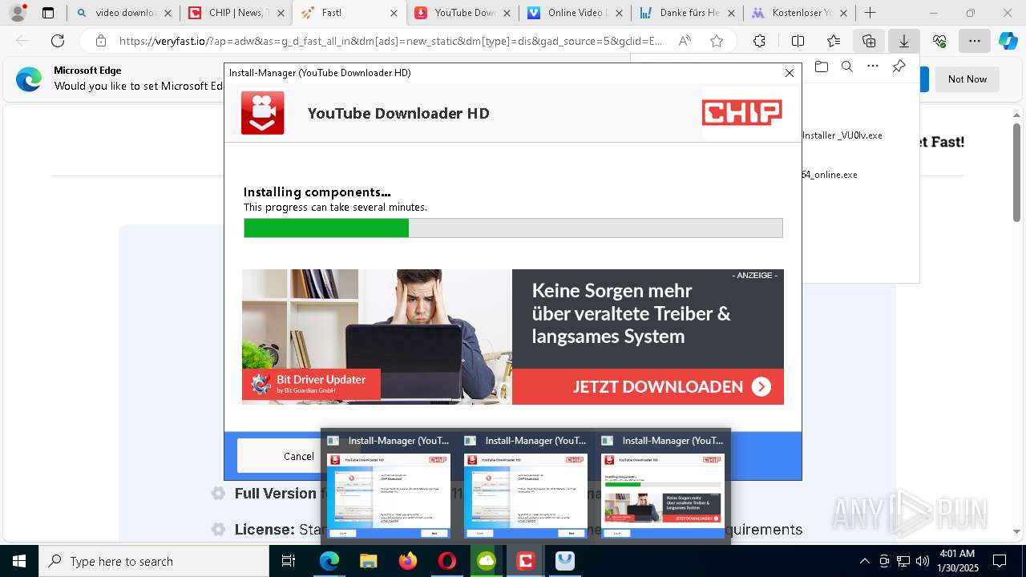Open network icon in system tray
Screen dimensions: 1026x577
[x=903, y=561]
